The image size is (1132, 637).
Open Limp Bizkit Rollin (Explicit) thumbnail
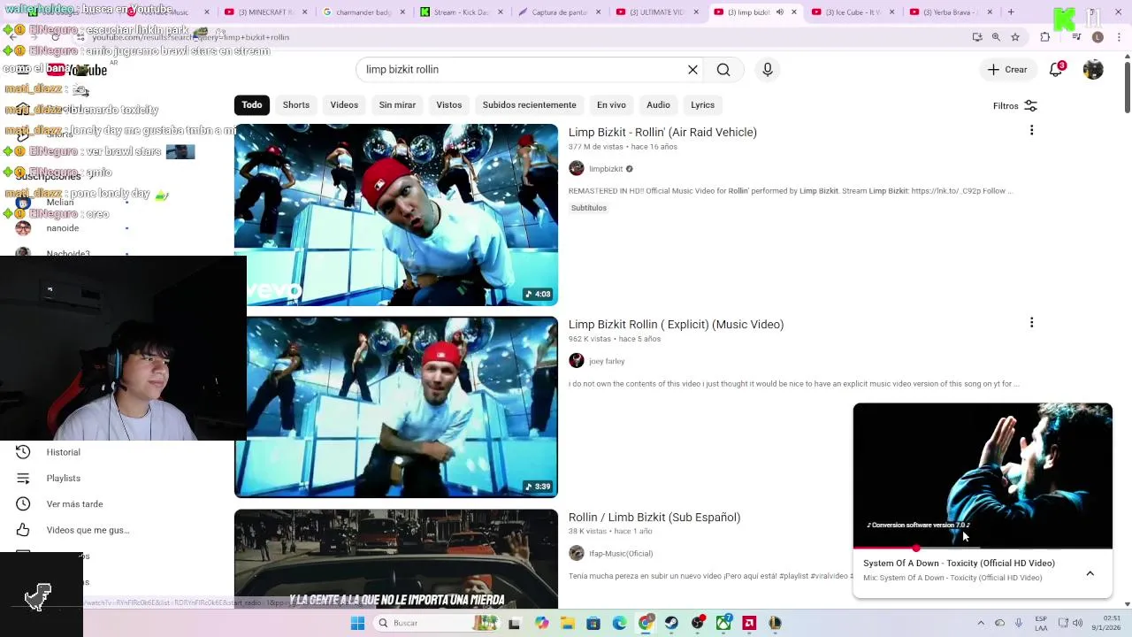(396, 407)
